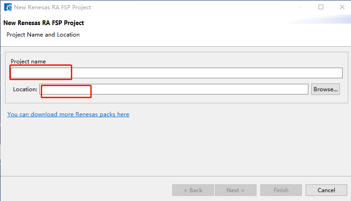The height and width of the screenshot is (201, 351).
Task: Click the bold 'New Renesas RA FSP Project' heading
Action: point(44,23)
